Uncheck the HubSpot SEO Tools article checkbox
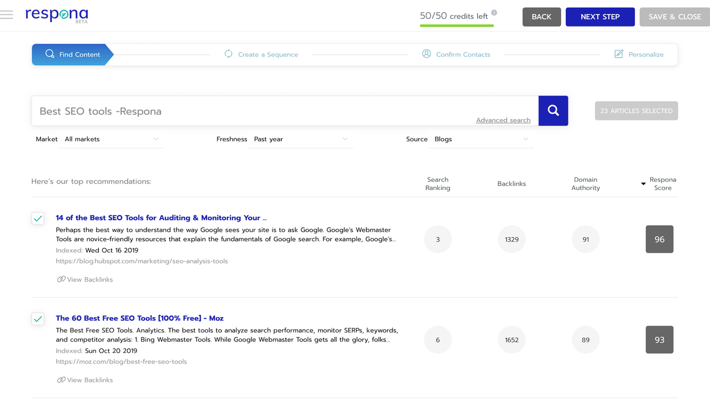 tap(38, 218)
